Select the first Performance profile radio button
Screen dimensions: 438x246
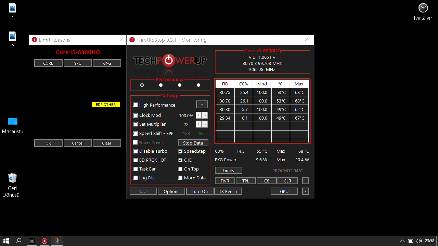142,85
